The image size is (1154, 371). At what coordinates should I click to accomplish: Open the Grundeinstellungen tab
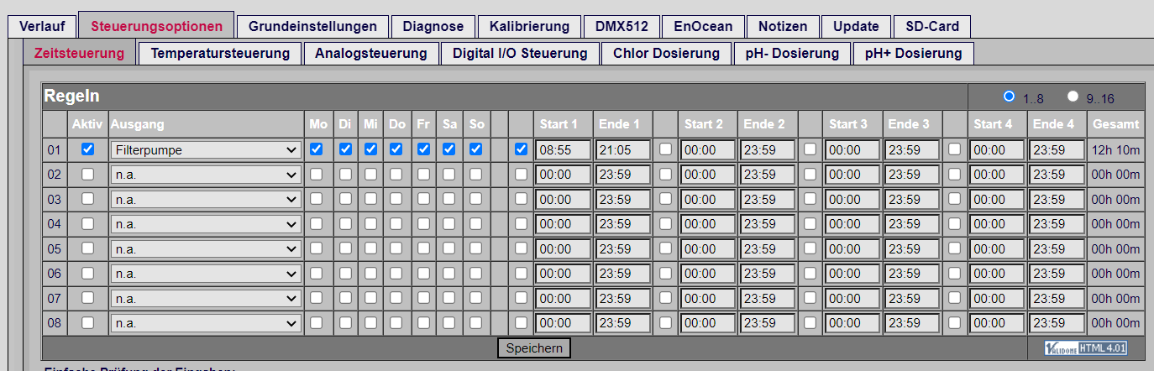tap(312, 26)
